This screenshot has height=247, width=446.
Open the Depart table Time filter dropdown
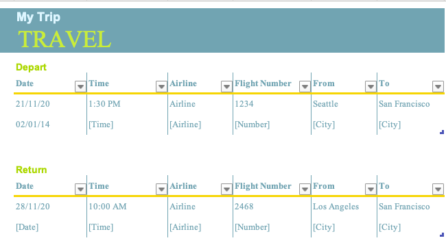(x=161, y=86)
